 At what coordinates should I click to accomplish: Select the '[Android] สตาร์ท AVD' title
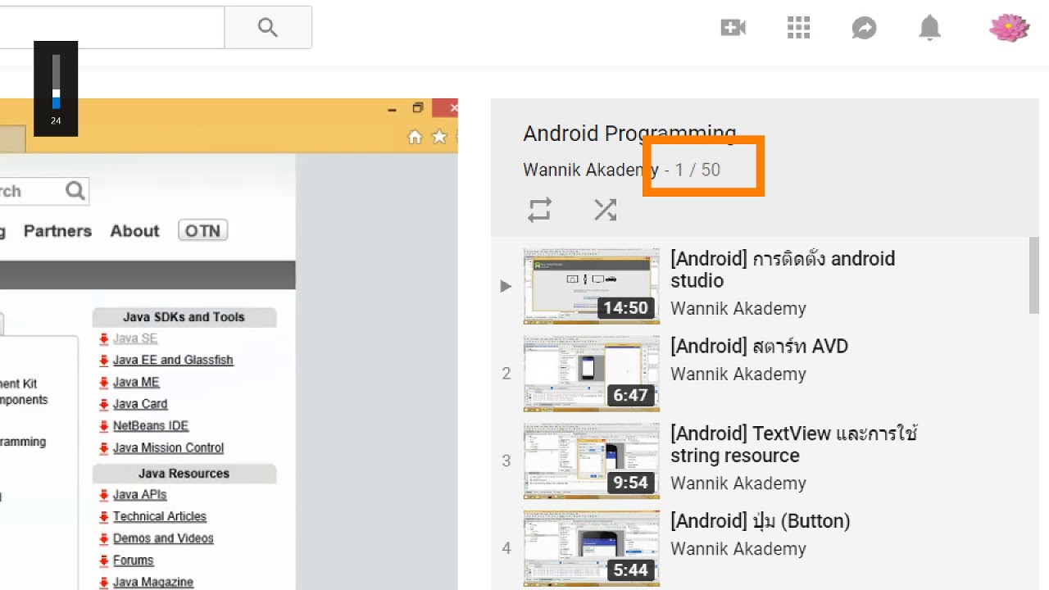pyautogui.click(x=759, y=346)
